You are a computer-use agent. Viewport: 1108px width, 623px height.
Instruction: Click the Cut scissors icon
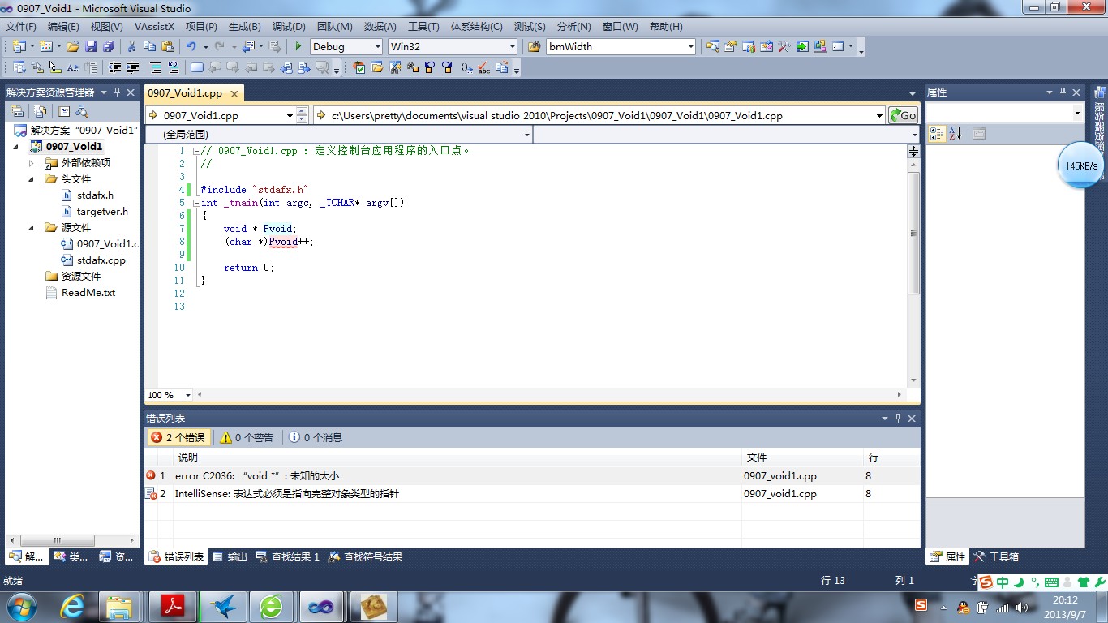coord(131,47)
